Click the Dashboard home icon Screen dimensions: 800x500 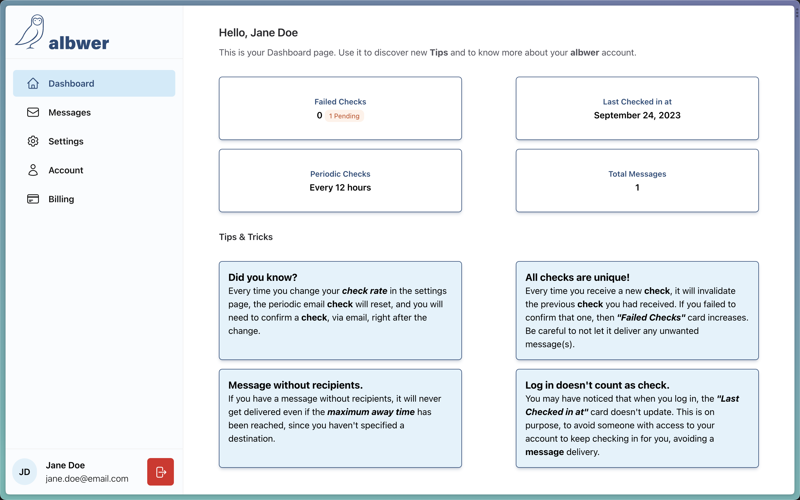coord(33,83)
